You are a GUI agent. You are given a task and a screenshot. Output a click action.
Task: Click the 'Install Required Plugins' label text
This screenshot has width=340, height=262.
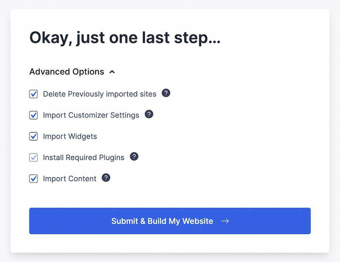pos(83,157)
